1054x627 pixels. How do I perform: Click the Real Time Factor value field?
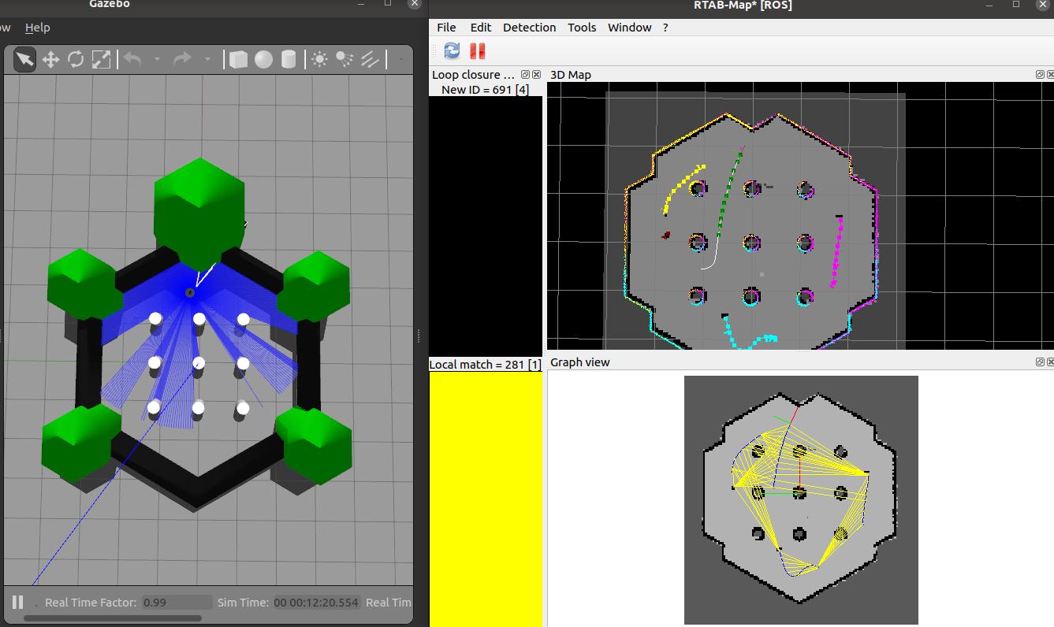point(177,603)
